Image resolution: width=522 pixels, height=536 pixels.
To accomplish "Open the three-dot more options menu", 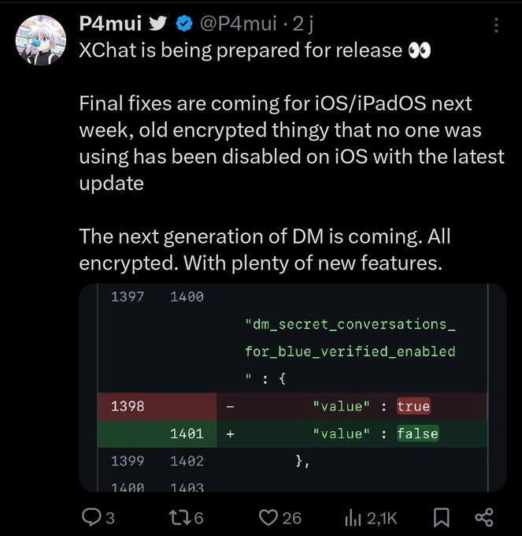I will [x=496, y=25].
